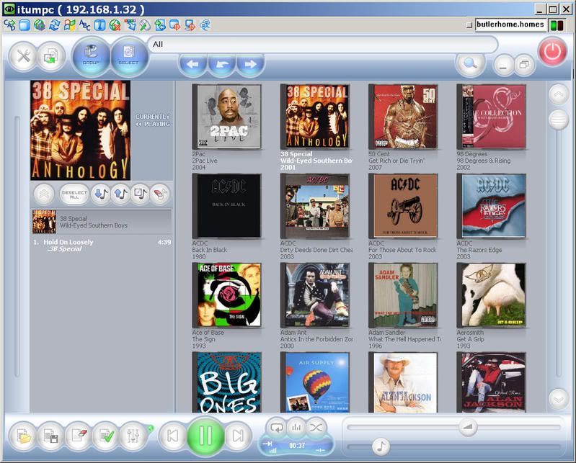Adjust the volume slider knob

coord(468,427)
